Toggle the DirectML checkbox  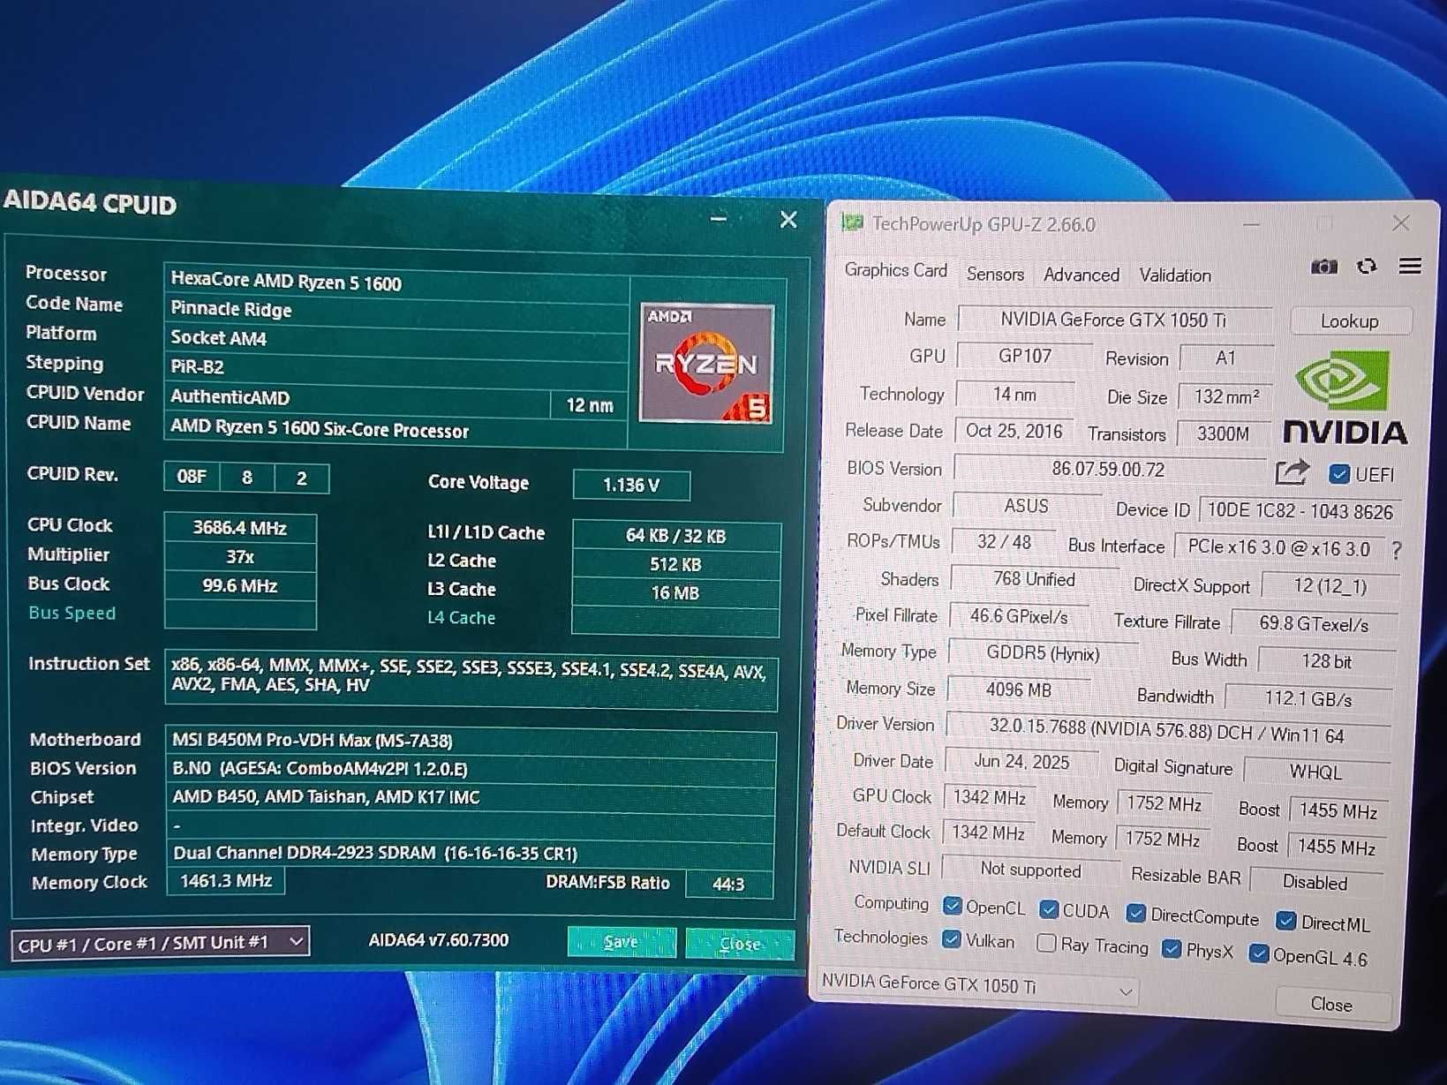click(1286, 921)
